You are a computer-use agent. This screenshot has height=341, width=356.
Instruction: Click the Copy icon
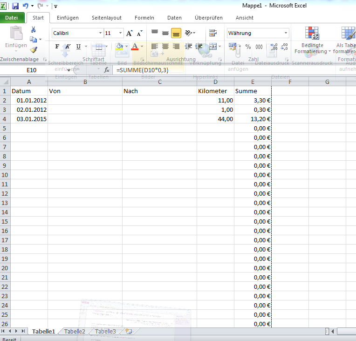tap(34, 40)
